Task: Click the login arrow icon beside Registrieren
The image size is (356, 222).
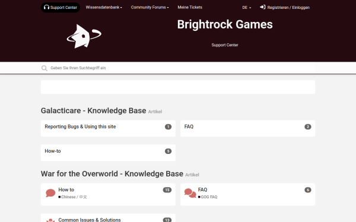Action: (x=263, y=7)
